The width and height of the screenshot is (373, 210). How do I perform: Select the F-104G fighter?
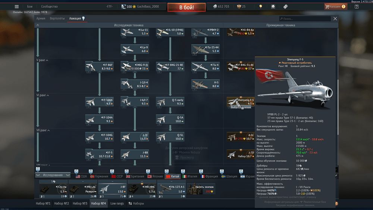click(x=100, y=137)
